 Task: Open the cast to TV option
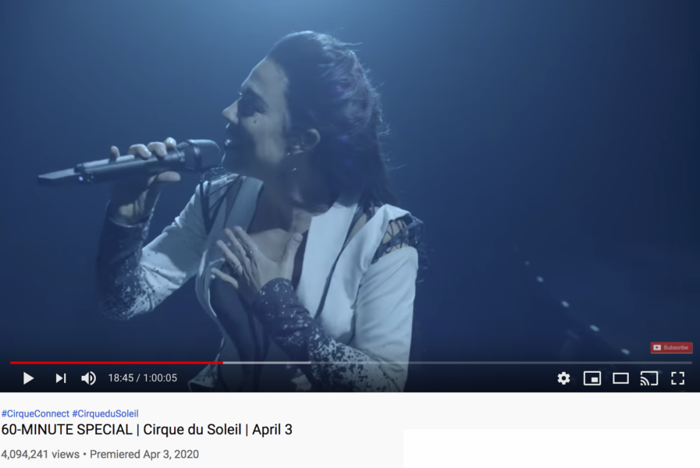tap(649, 378)
